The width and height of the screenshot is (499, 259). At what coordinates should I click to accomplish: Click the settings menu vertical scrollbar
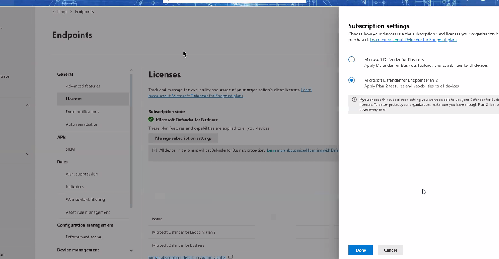click(x=131, y=141)
